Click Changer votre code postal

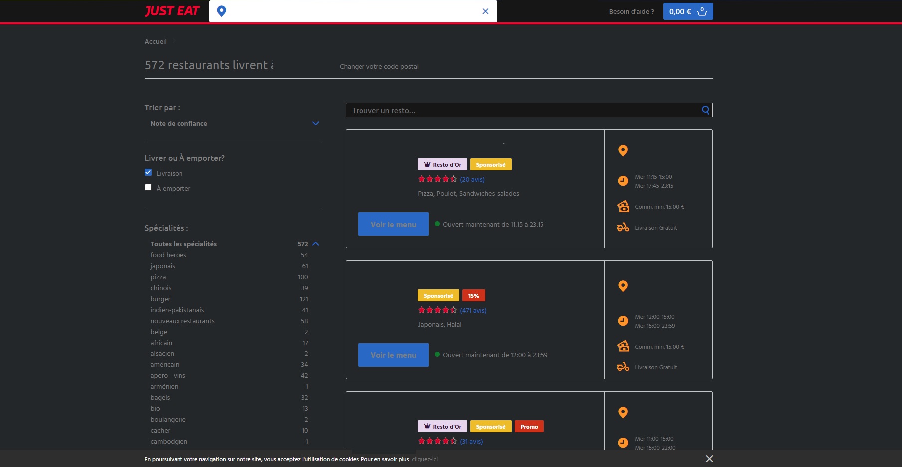click(379, 66)
